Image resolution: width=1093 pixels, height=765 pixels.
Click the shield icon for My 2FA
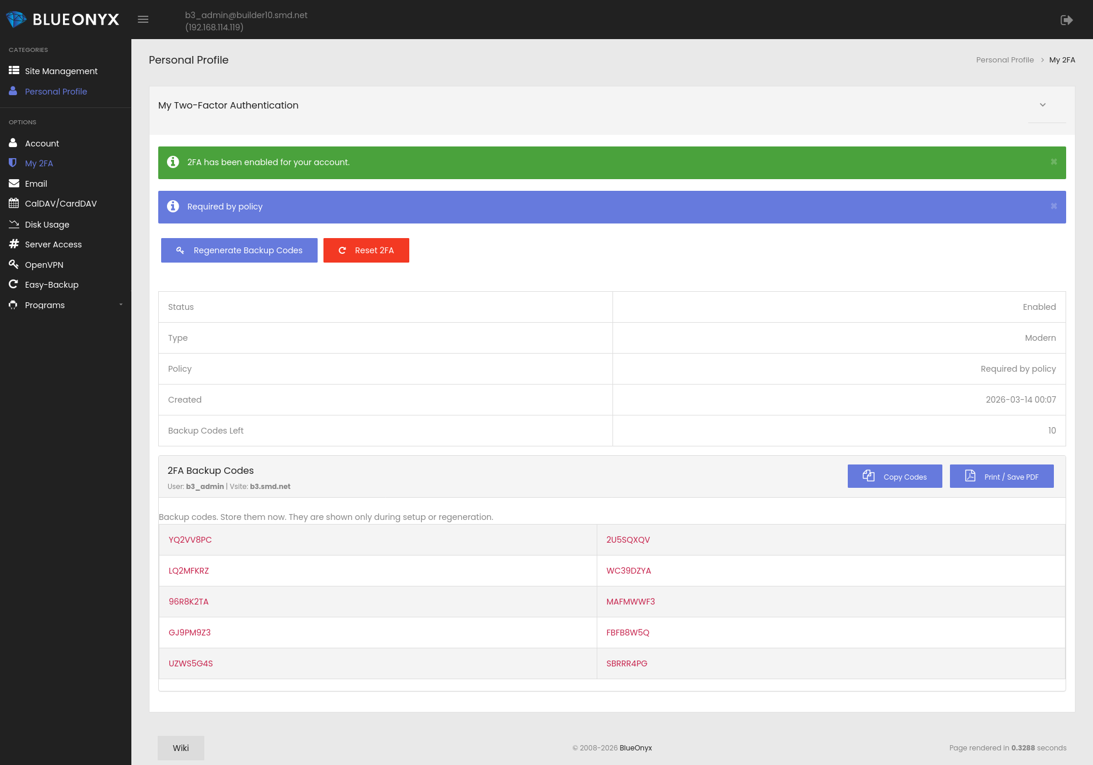pyautogui.click(x=13, y=163)
